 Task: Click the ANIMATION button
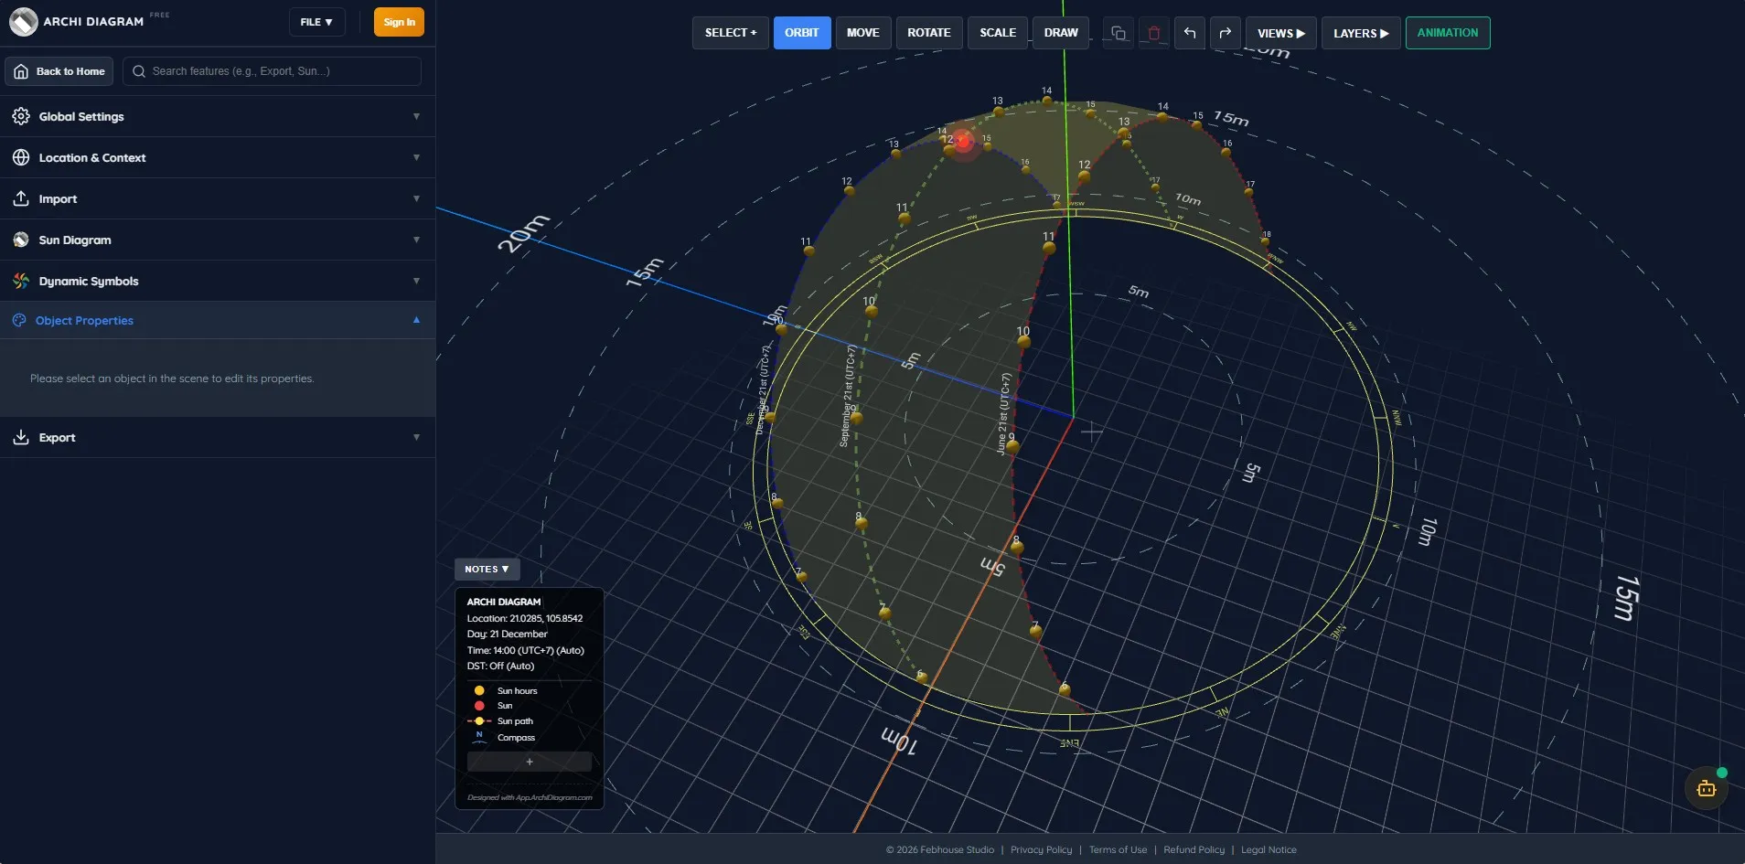pos(1447,33)
